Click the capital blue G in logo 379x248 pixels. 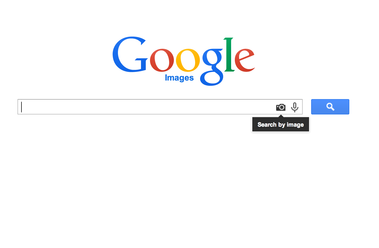pos(130,54)
